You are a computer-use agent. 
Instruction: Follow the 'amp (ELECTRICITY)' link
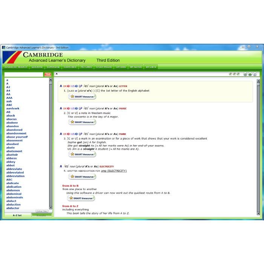114,171
